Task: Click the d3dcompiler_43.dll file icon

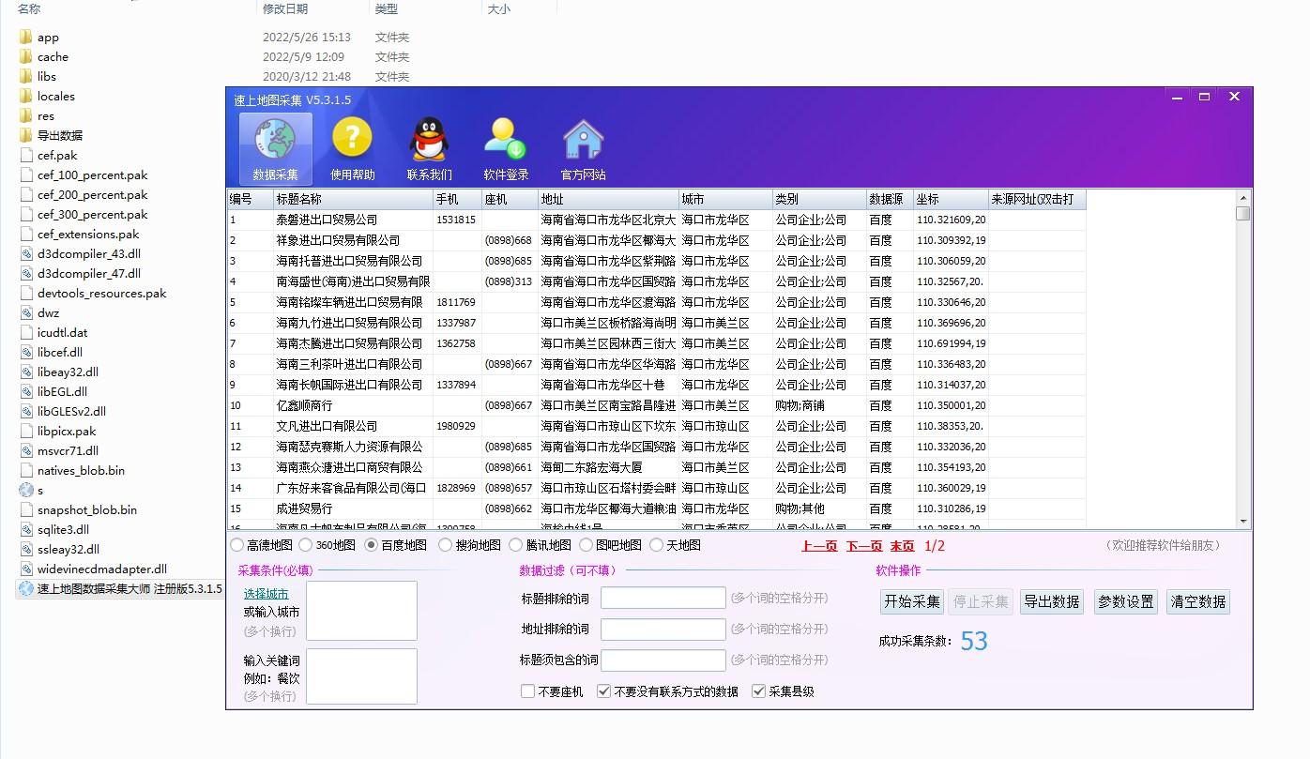Action: [x=25, y=254]
